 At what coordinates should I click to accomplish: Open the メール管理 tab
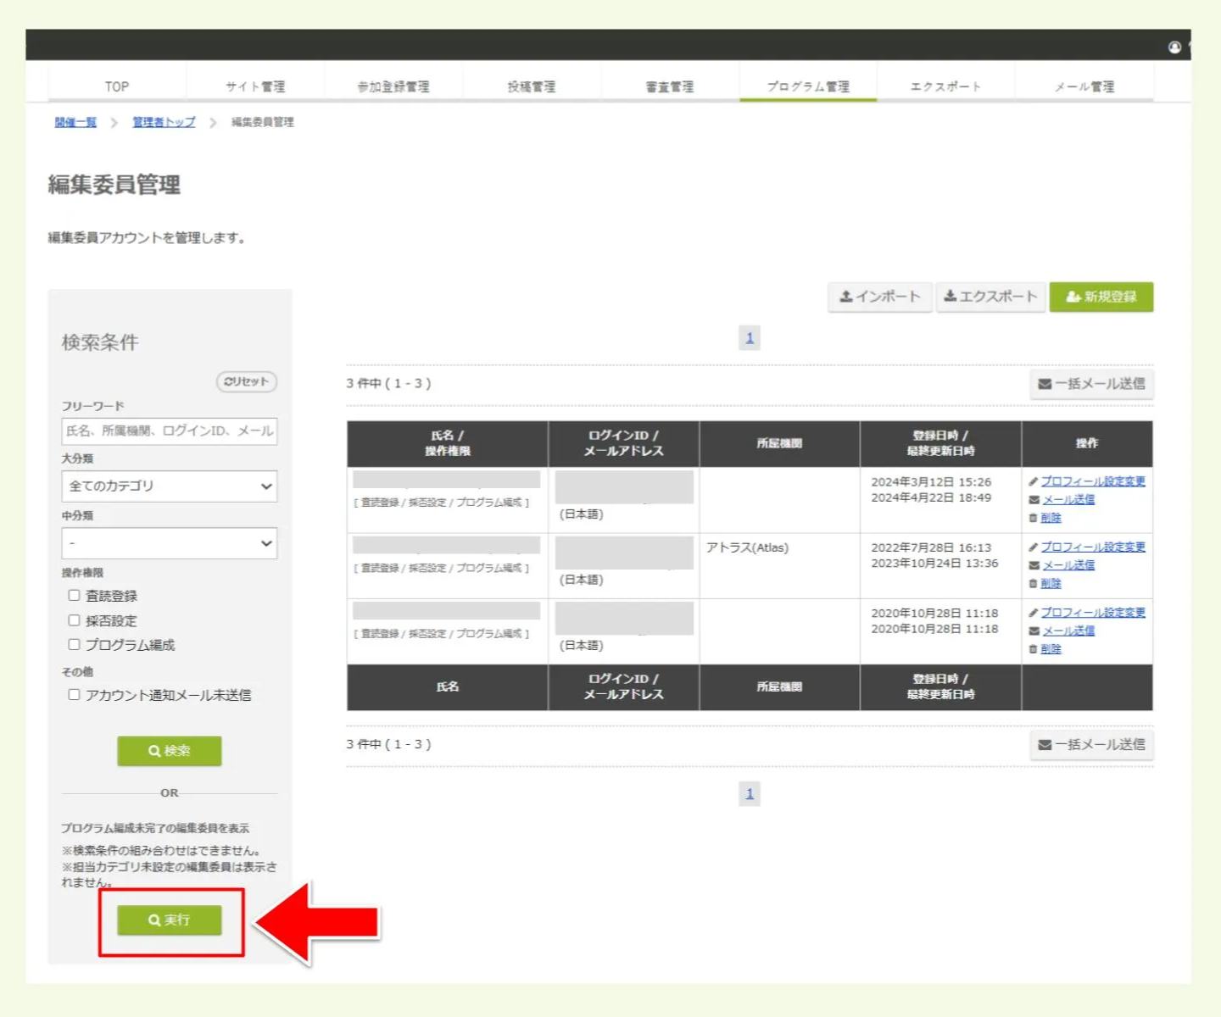1084,86
